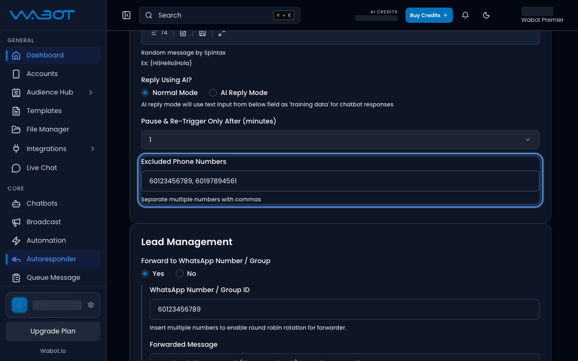Click the Chatbots robot icon

[16, 203]
